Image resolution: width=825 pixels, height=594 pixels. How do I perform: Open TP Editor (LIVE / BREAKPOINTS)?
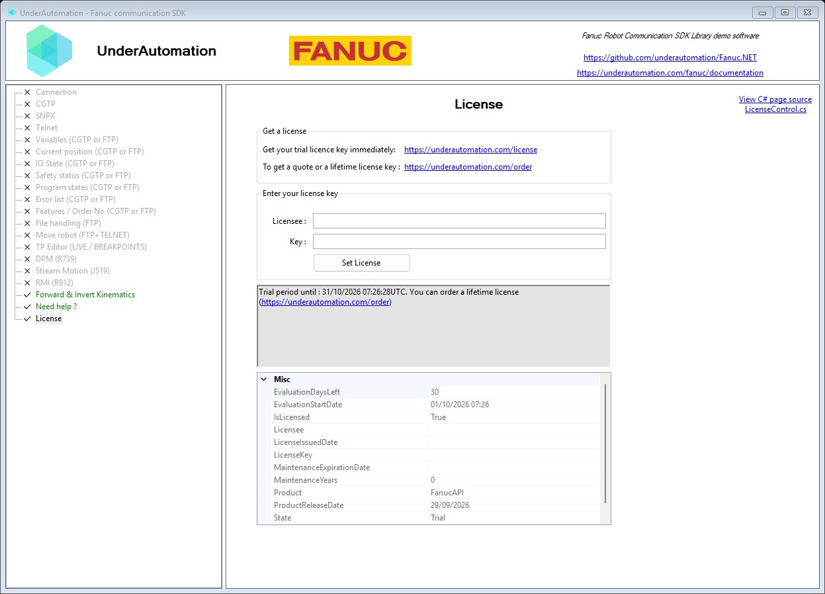point(91,247)
